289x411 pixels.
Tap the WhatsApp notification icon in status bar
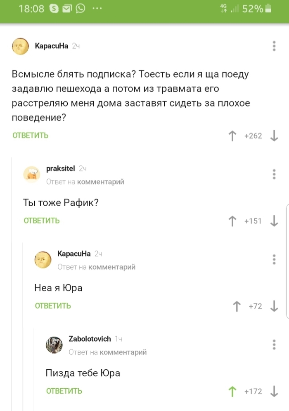80,8
